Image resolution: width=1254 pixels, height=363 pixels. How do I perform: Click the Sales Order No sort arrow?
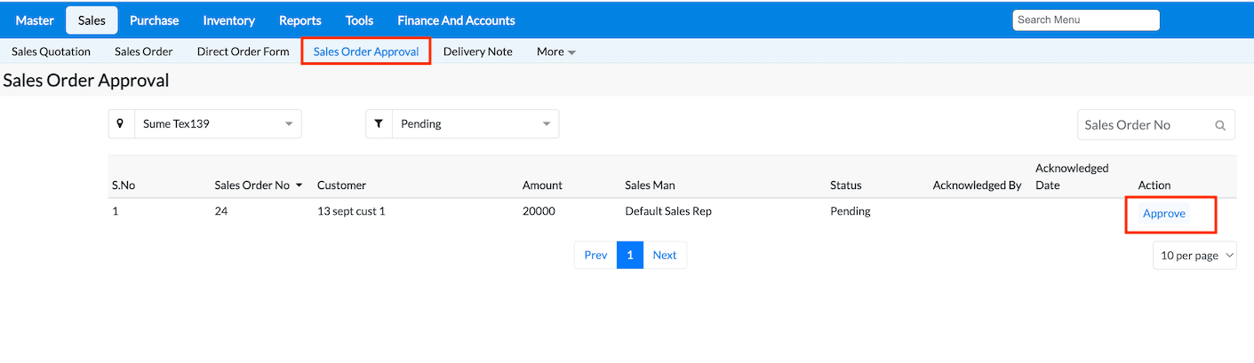click(300, 185)
